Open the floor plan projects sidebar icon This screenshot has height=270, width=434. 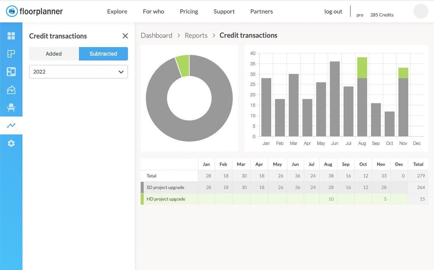[x=11, y=54]
